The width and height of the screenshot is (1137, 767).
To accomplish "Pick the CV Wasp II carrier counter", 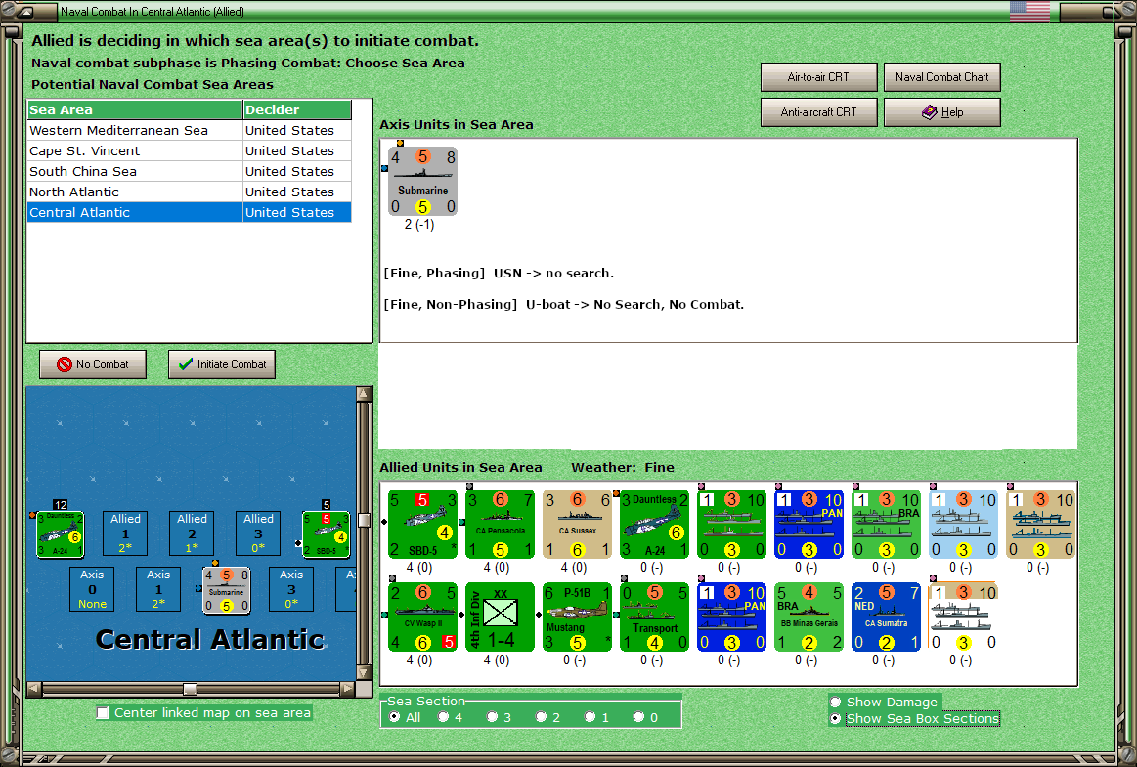I will pos(422,617).
